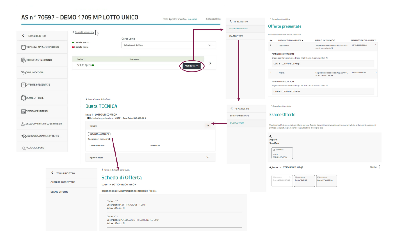Click the info icon on greyed Busta Amministrativa card
Screen dimensions: 400x237
click(290, 177)
